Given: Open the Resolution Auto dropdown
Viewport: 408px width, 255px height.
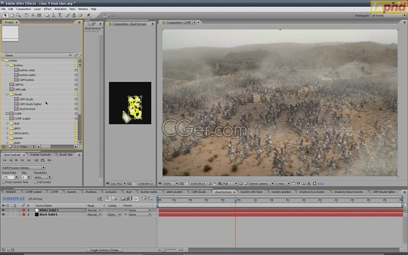Looking at the screenshot, I should coord(42,177).
